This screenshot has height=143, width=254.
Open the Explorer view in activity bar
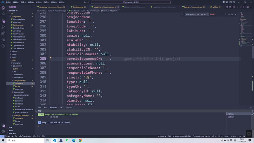point(3,8)
